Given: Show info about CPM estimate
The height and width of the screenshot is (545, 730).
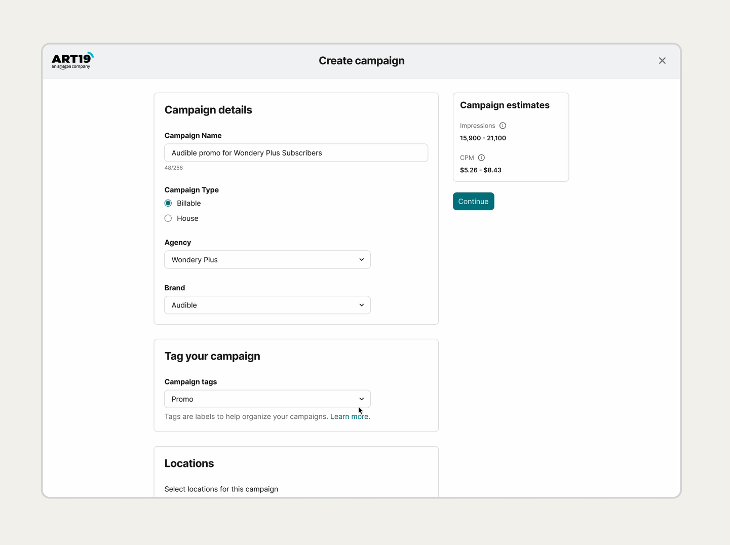Looking at the screenshot, I should pyautogui.click(x=481, y=158).
